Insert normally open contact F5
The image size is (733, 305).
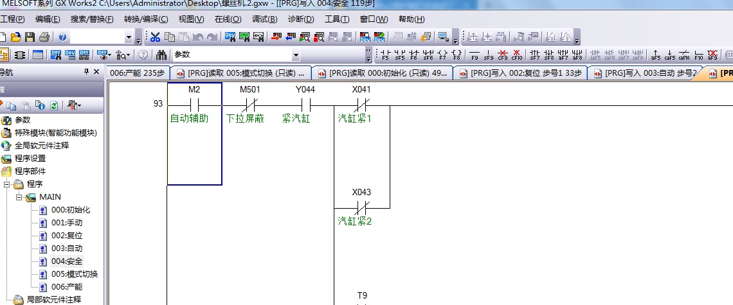[385, 55]
